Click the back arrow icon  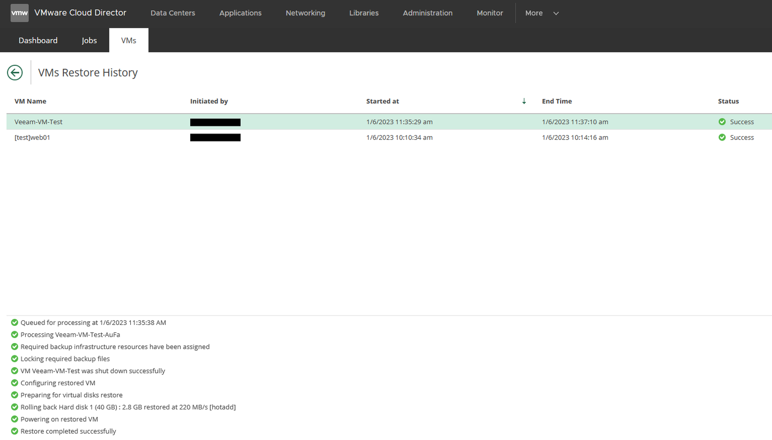pyautogui.click(x=15, y=72)
